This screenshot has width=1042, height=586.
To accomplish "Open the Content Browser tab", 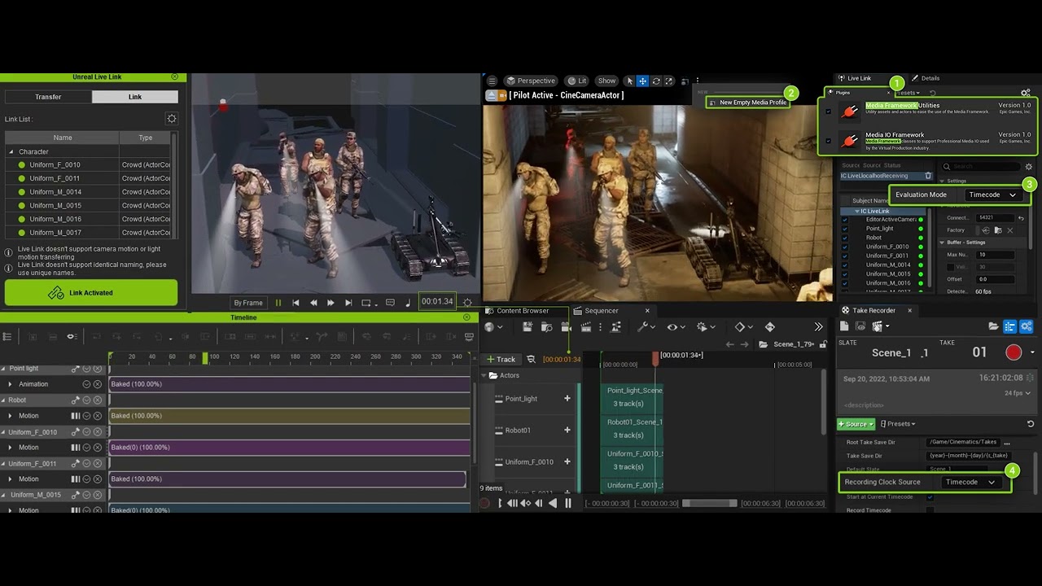I will pos(522,310).
